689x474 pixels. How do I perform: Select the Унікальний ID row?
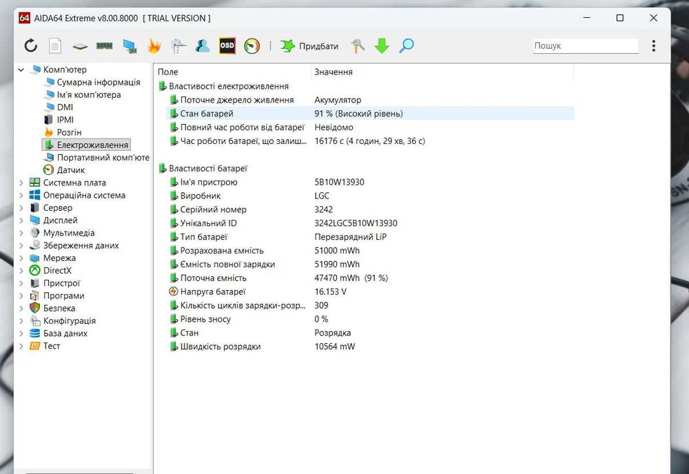click(x=370, y=223)
